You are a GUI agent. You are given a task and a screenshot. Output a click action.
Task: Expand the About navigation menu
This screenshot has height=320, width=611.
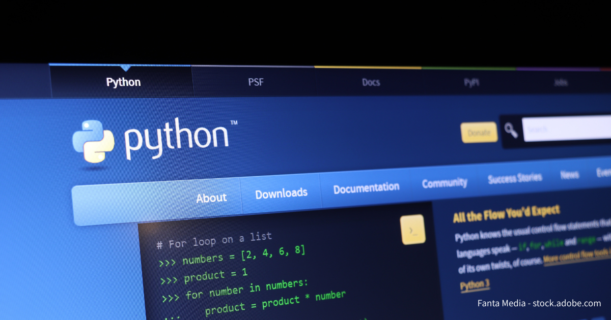211,198
